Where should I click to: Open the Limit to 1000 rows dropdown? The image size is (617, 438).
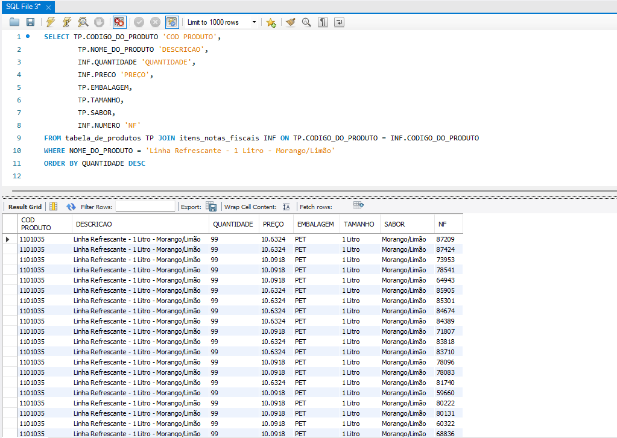tap(254, 22)
